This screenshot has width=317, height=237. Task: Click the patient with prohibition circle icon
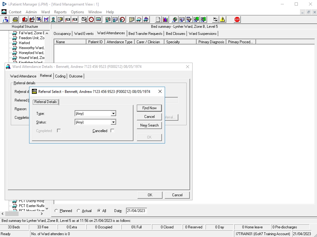122,19
